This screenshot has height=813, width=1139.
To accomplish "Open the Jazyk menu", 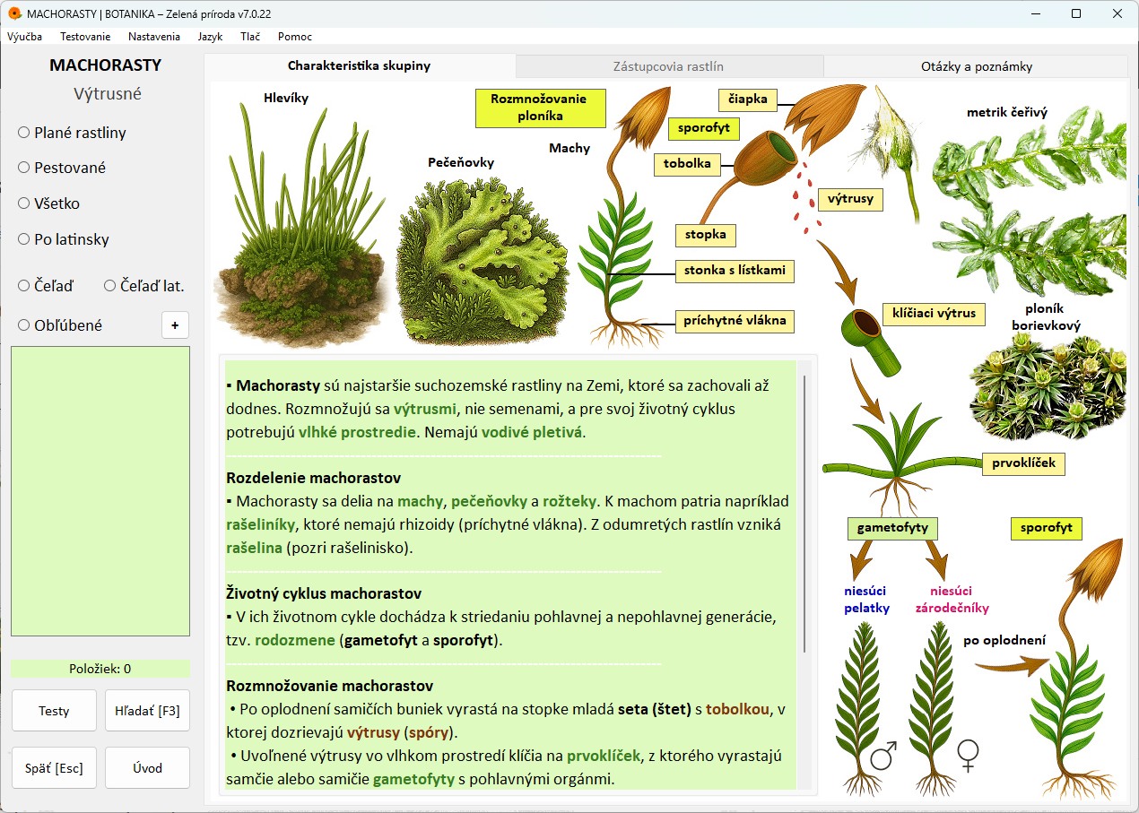I will point(210,37).
